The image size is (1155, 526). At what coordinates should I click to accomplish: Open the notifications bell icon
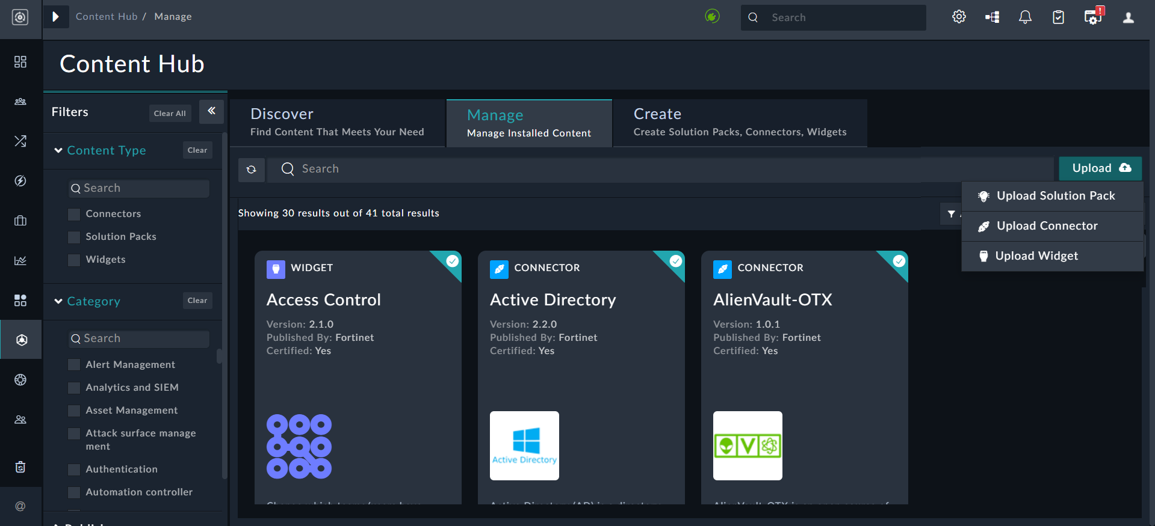coord(1024,17)
